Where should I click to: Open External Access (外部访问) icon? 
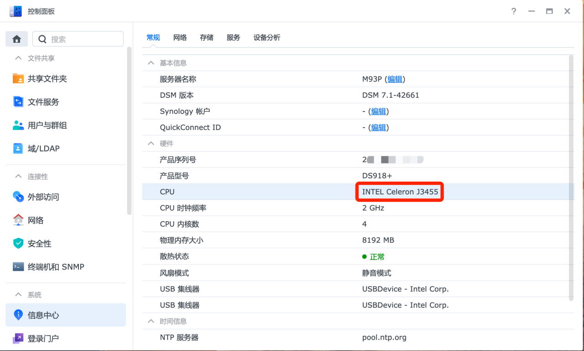click(18, 197)
